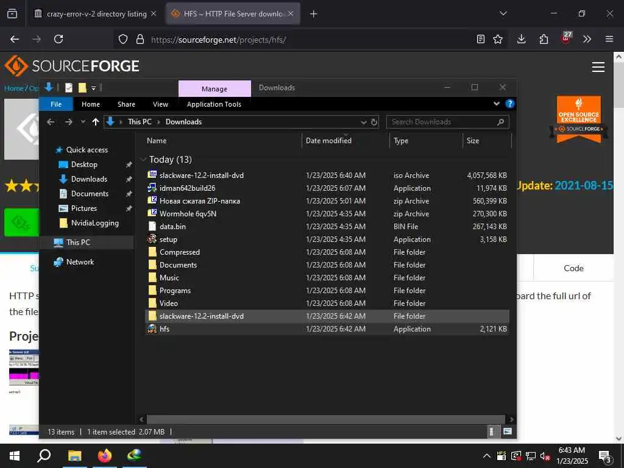This screenshot has width=624, height=468.
Task: Open Firefox downloads panel
Action: pos(522,39)
